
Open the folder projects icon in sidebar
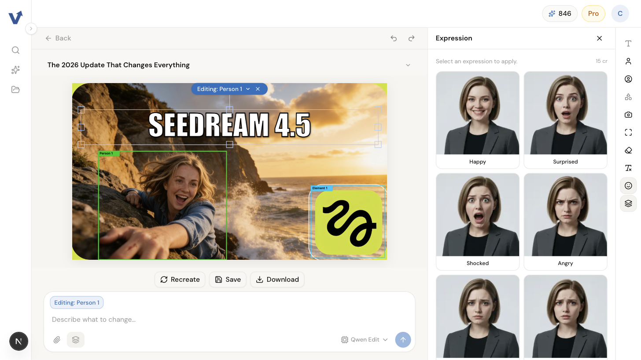pyautogui.click(x=15, y=90)
